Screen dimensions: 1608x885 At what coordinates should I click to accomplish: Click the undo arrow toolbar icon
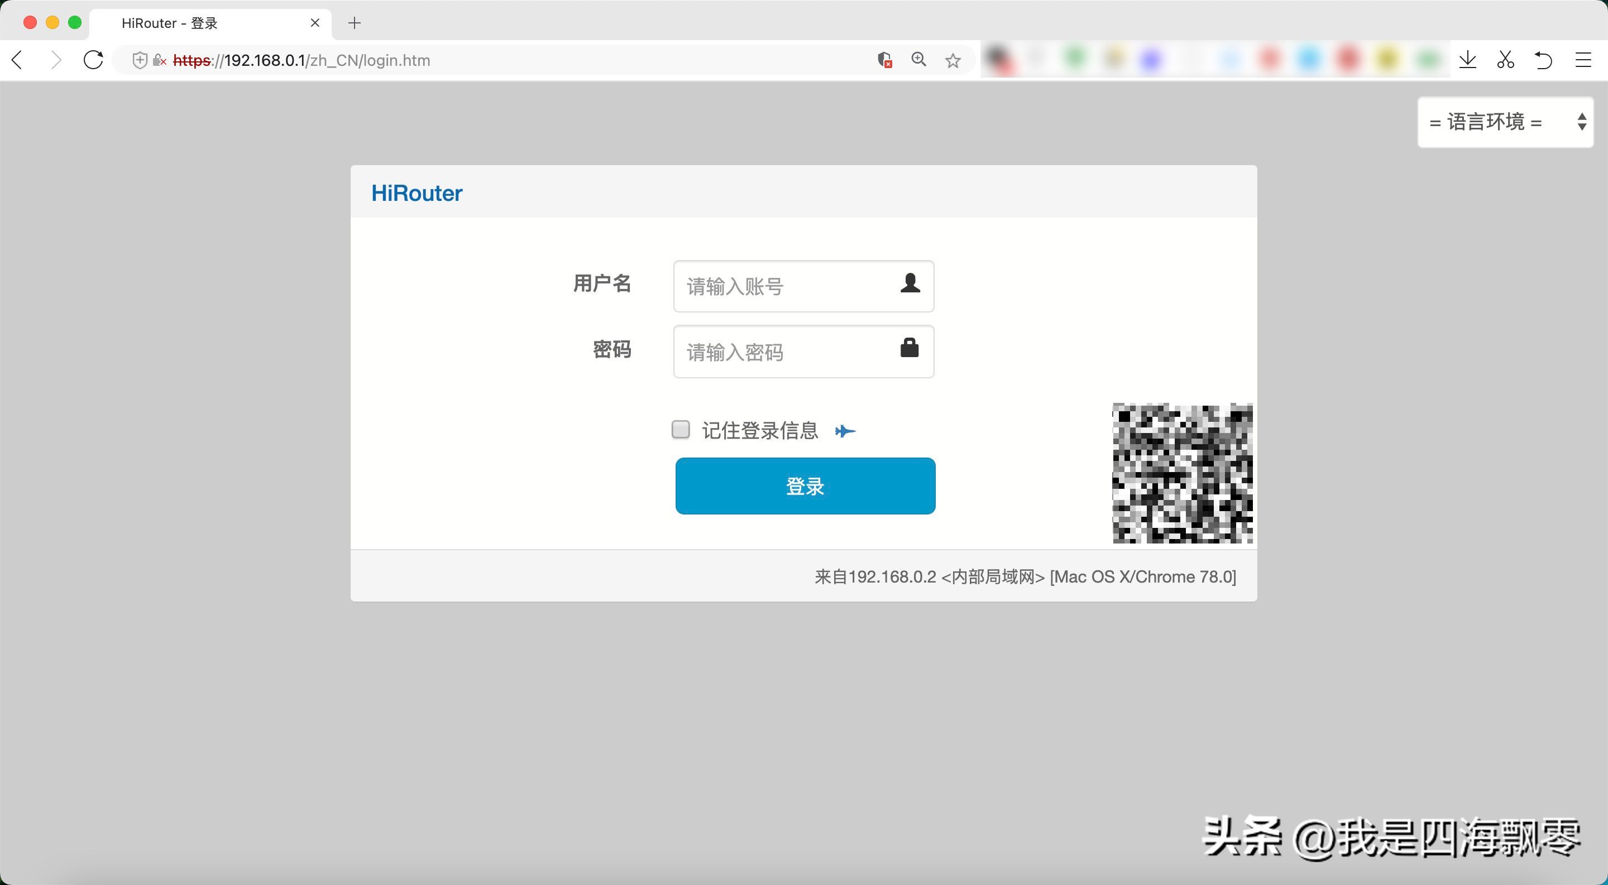click(1543, 60)
